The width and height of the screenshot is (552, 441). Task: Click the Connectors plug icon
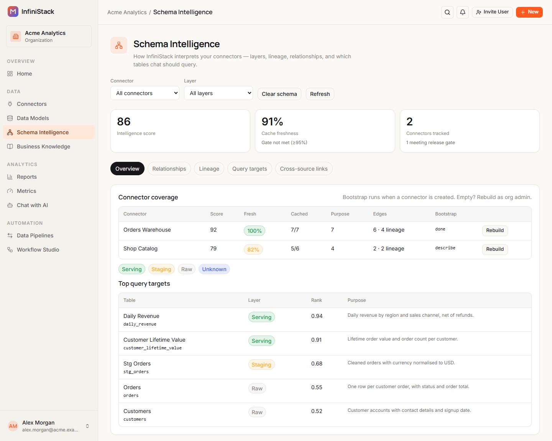pos(10,104)
